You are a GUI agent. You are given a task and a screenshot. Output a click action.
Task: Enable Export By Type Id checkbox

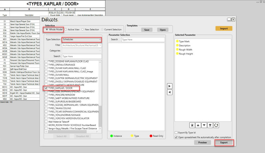[176, 133]
